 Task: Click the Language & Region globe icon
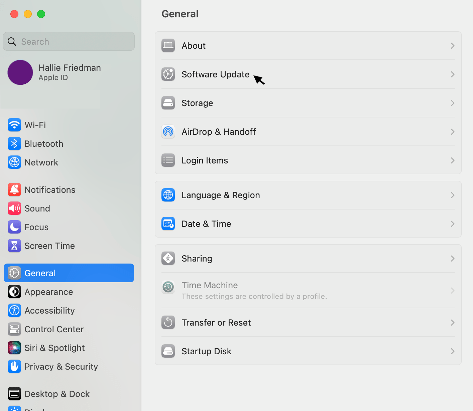click(x=168, y=195)
